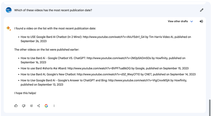The width and height of the screenshot is (213, 116).
Task: Give the response a thumbs up
Action: coord(16,106)
